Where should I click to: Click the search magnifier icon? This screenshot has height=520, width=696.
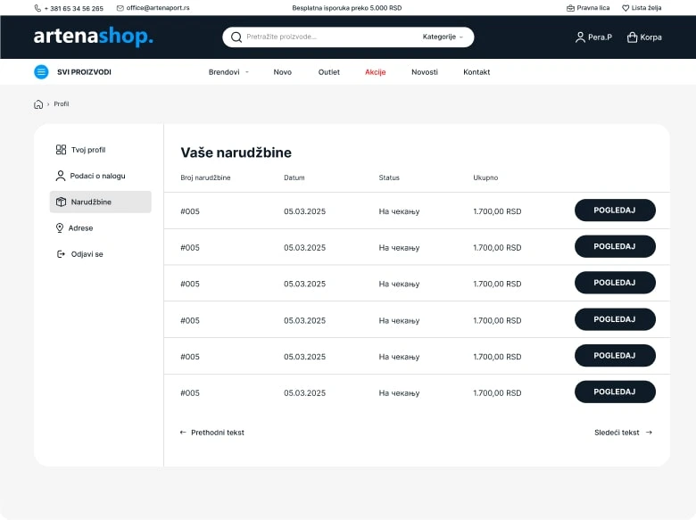[236, 37]
